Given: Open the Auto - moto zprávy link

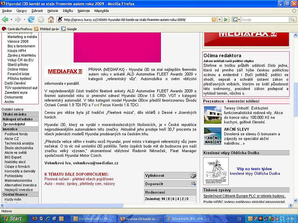Looking at the screenshot, I should coord(80,184).
